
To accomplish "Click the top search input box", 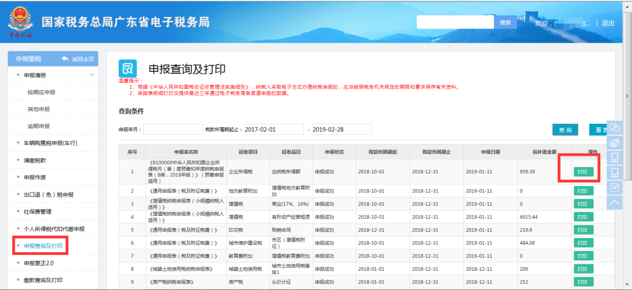I will coord(455,23).
